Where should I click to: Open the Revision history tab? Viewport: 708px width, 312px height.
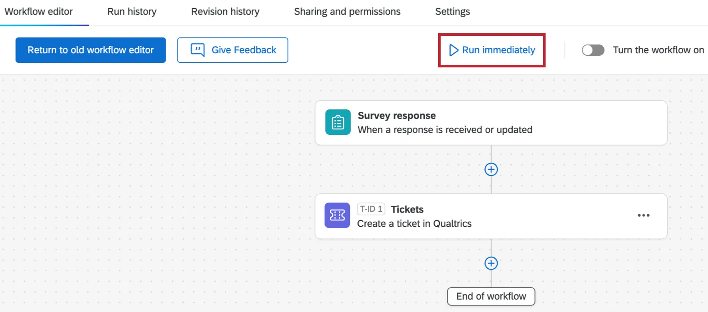pyautogui.click(x=225, y=12)
